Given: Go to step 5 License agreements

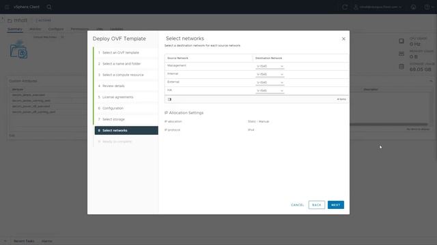Looking at the screenshot, I should point(126,97).
